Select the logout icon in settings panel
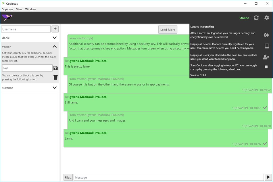The width and height of the screenshot is (273, 182). [266, 35]
